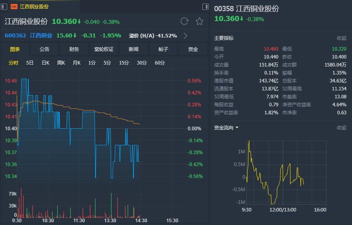Toggle the side panel layout icon
The height and width of the screenshot is (225, 352).
205,7
